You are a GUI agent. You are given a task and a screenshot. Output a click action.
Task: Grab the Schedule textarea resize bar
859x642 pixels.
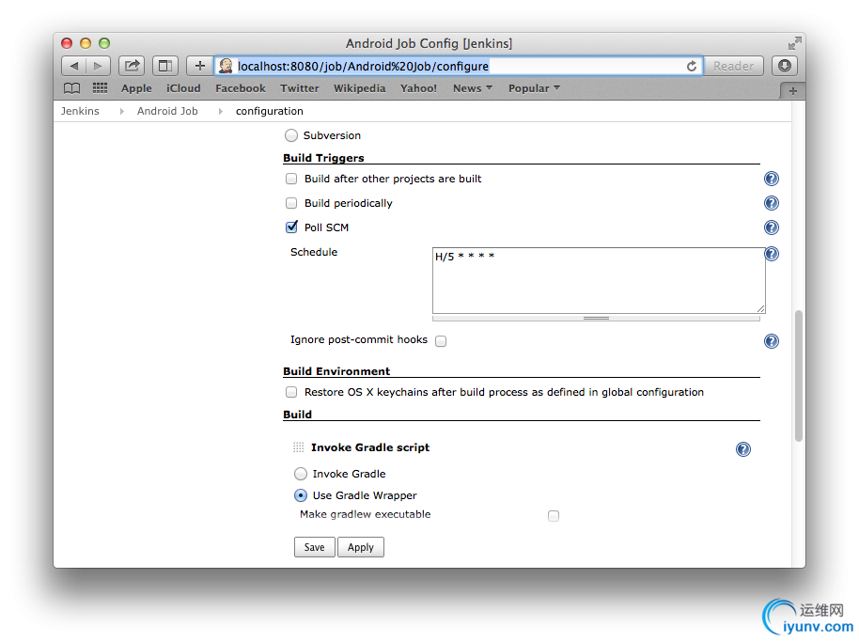tap(596, 318)
